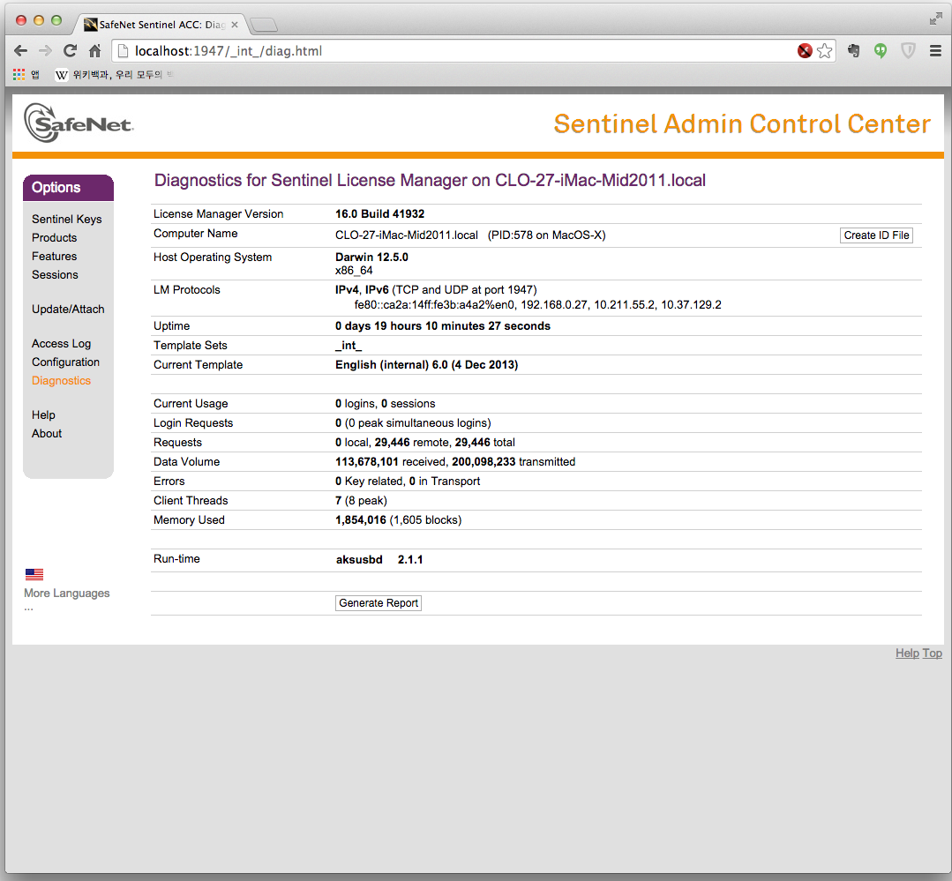
Task: Click the Darwin 12.5.0 text
Action: 371,258
